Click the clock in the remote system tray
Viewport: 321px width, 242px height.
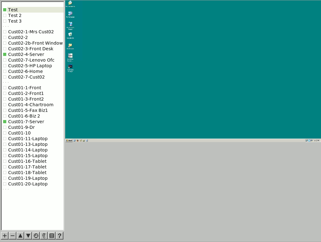[317, 140]
